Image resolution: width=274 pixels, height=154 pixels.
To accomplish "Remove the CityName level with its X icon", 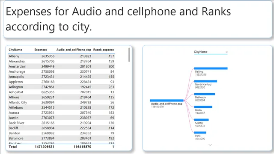I will point(226,52).
